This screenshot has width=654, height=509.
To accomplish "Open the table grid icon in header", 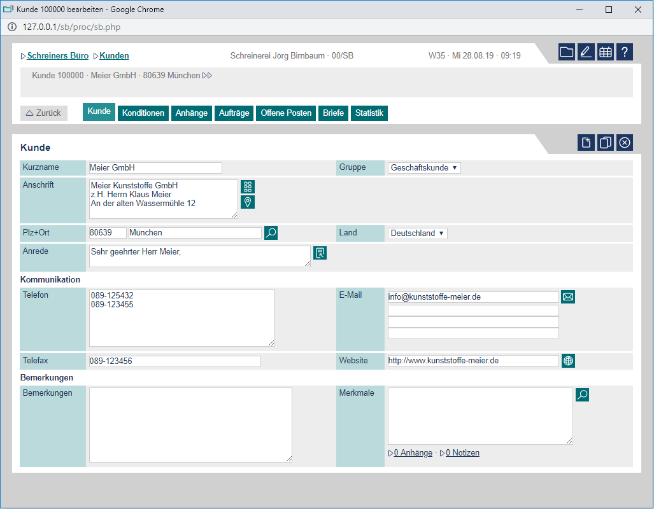I will pyautogui.click(x=606, y=52).
